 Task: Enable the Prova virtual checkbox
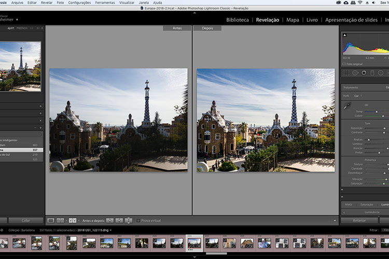click(138, 221)
